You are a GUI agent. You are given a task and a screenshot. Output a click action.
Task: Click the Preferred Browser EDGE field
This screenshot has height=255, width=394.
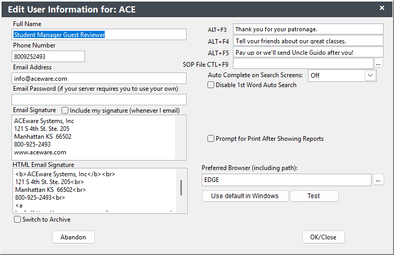tap(287, 180)
